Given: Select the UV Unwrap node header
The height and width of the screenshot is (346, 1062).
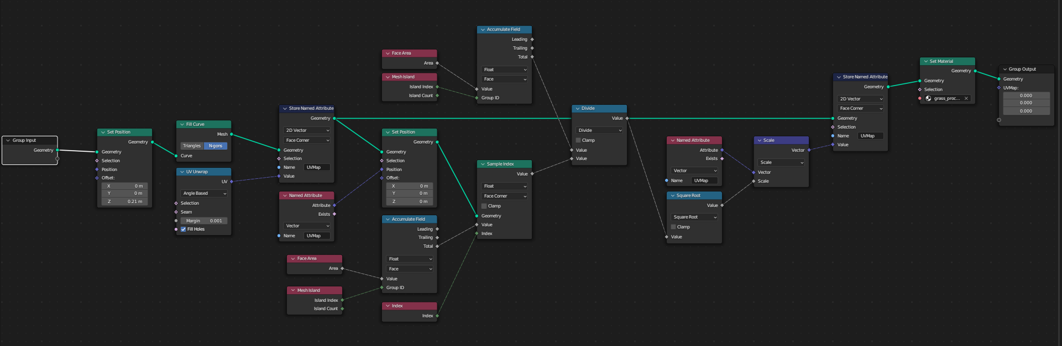Looking at the screenshot, I should (x=203, y=172).
